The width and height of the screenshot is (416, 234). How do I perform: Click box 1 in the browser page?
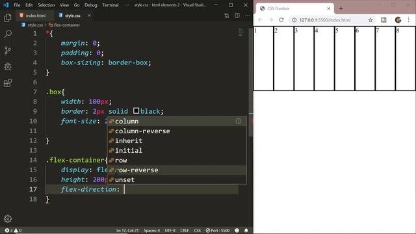[x=263, y=58]
